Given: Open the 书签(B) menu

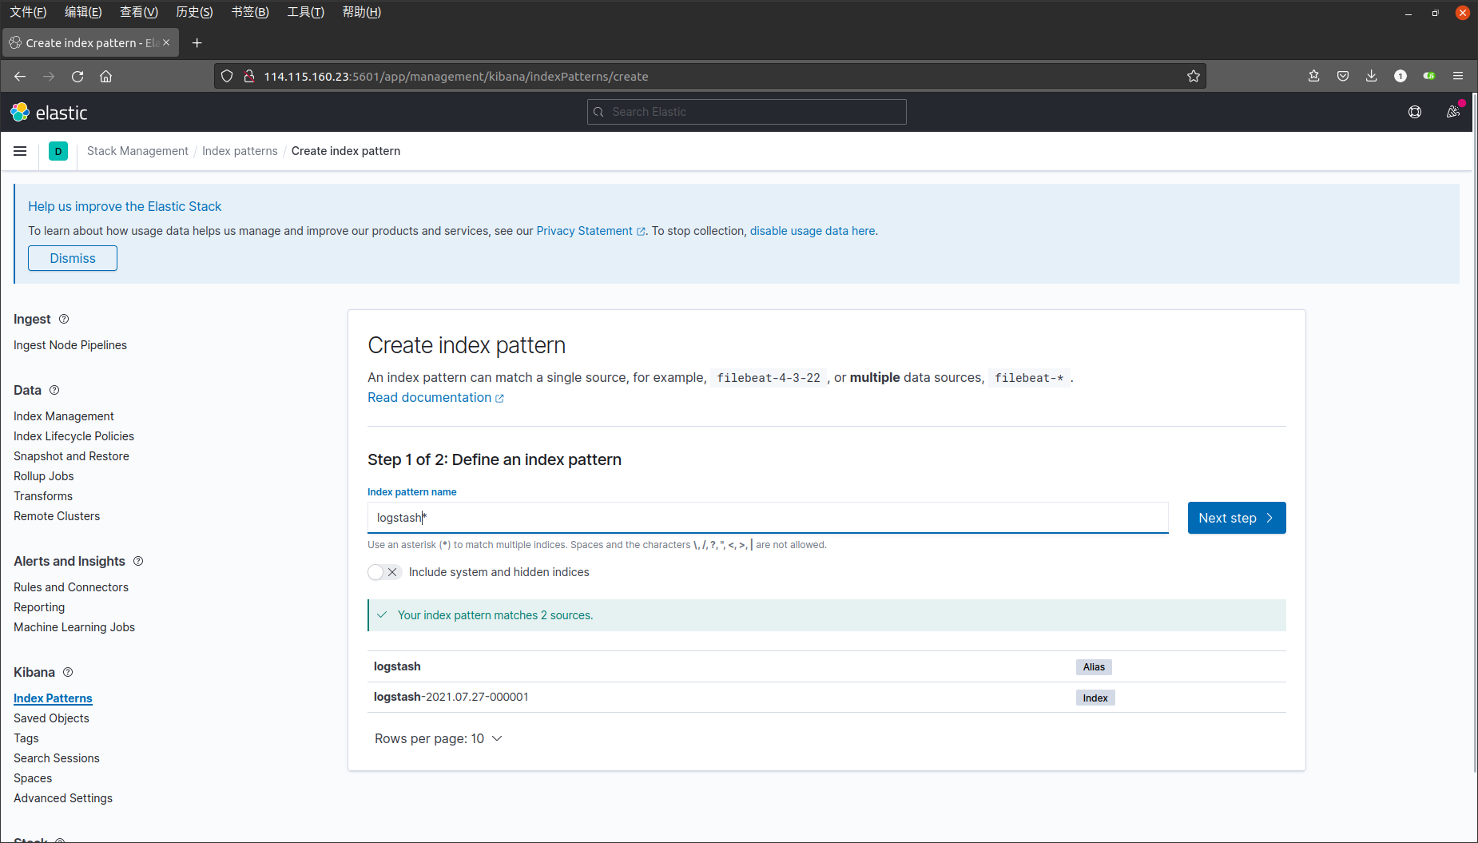Looking at the screenshot, I should [250, 12].
